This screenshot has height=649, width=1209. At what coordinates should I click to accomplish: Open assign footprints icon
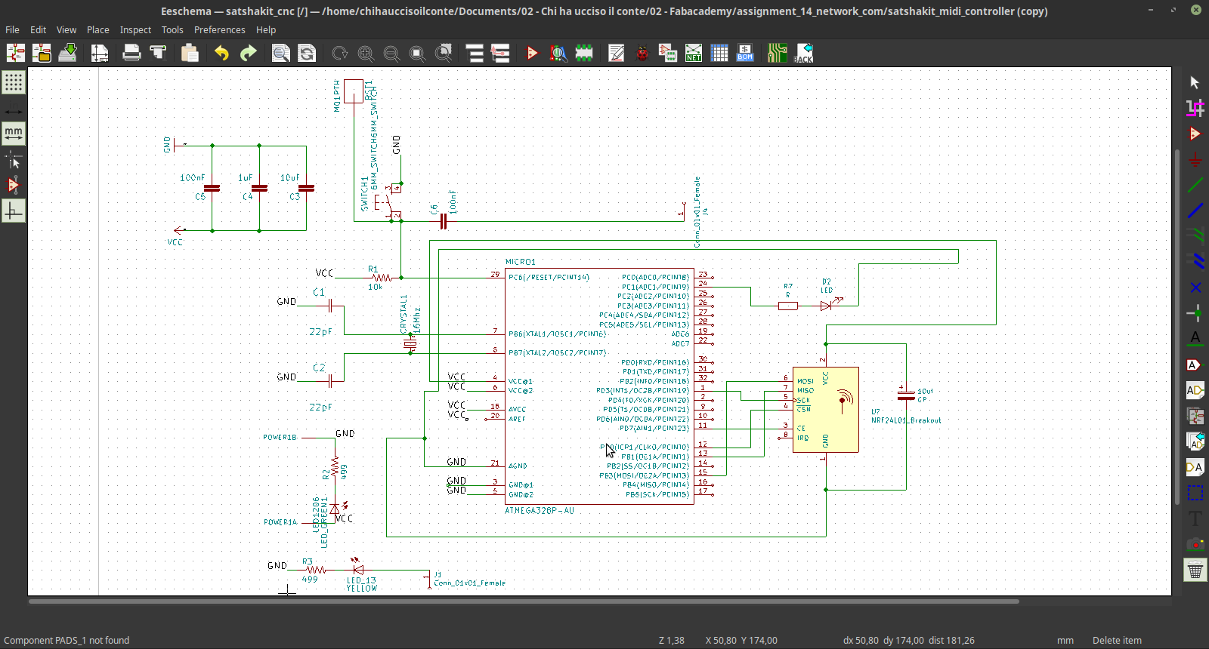click(x=668, y=53)
